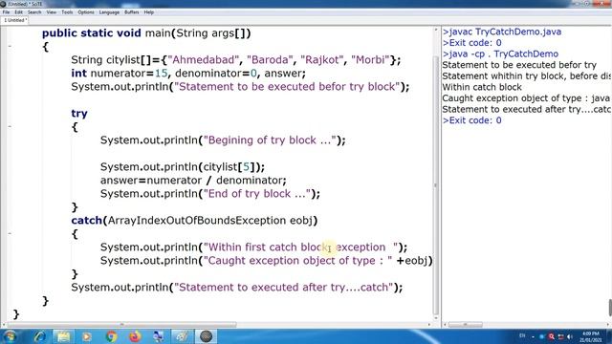Viewport: 612px width, 344px height.
Task: Collapse the catch block fold marker
Action: coord(10,233)
